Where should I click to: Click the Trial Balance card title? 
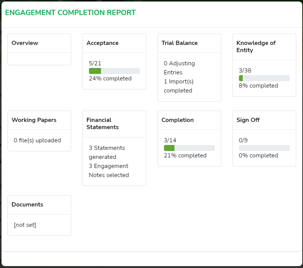(x=179, y=43)
